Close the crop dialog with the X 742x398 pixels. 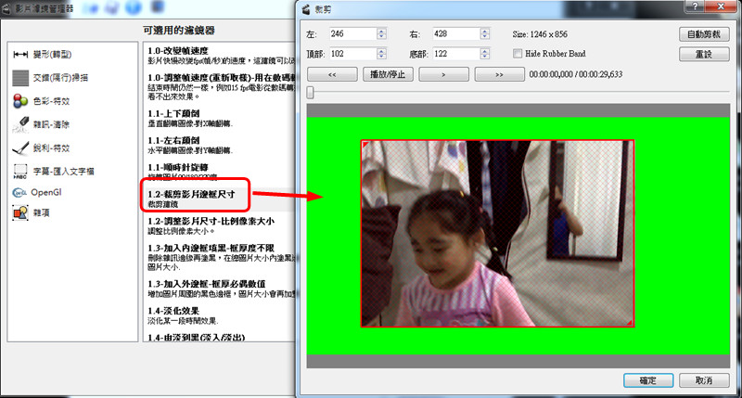tap(722, 6)
